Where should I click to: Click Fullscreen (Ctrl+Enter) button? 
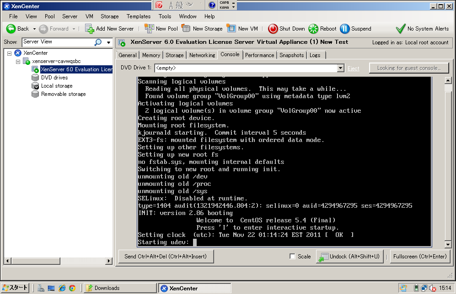tap(420, 257)
